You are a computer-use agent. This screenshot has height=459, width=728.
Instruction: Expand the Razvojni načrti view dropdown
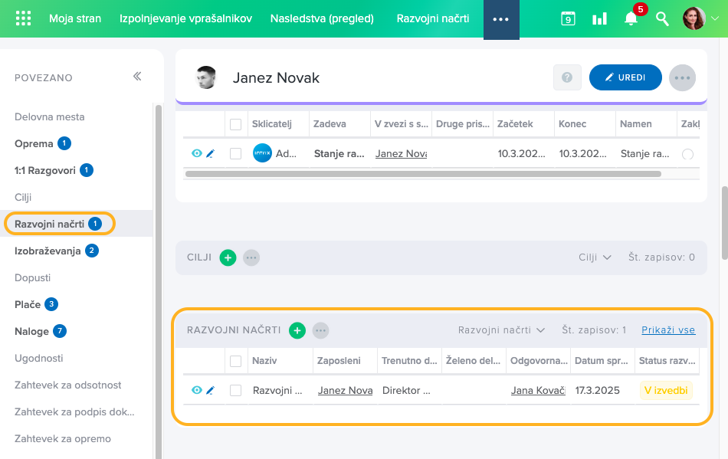point(501,330)
